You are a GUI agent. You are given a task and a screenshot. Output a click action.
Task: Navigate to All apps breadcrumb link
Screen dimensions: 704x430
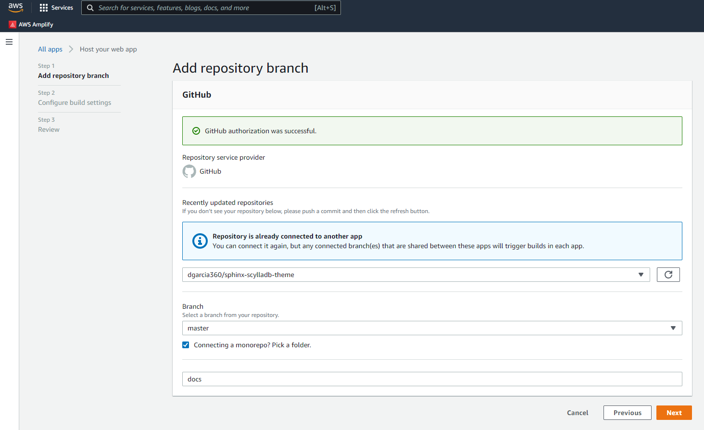[x=50, y=49]
